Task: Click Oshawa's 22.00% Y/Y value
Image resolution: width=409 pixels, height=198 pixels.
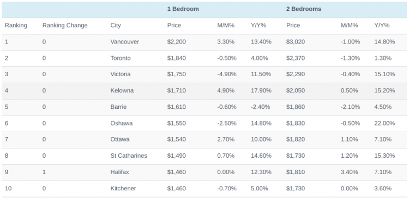Action: (x=384, y=123)
